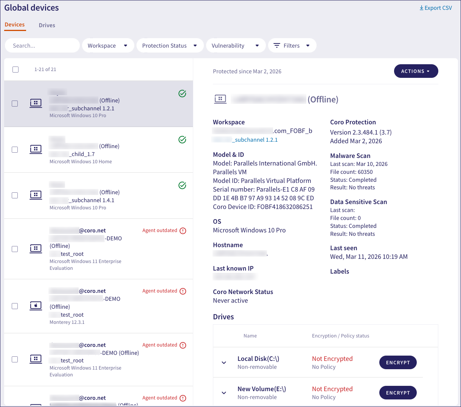Select the Devices tab
Viewport: 461px width, 407px height.
click(15, 25)
